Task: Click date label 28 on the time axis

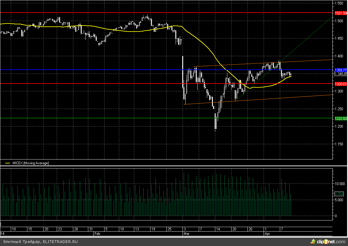Action: [x=76, y=229]
